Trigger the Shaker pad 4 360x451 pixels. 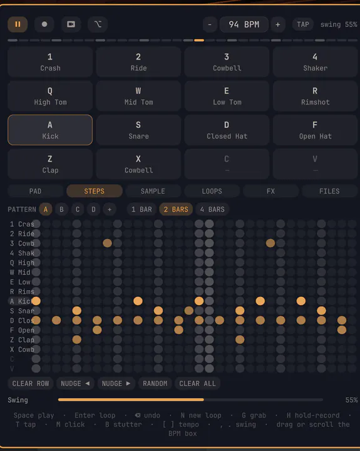[315, 62]
